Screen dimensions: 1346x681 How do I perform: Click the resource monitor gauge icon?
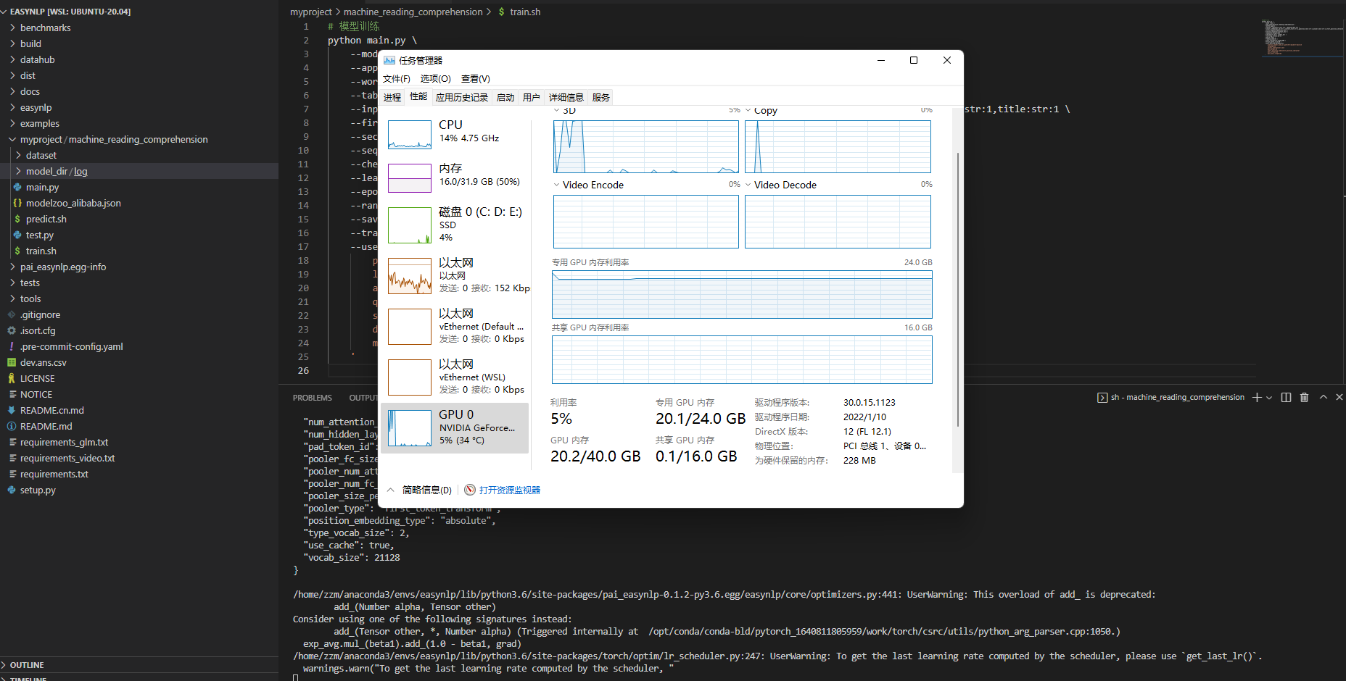click(470, 490)
